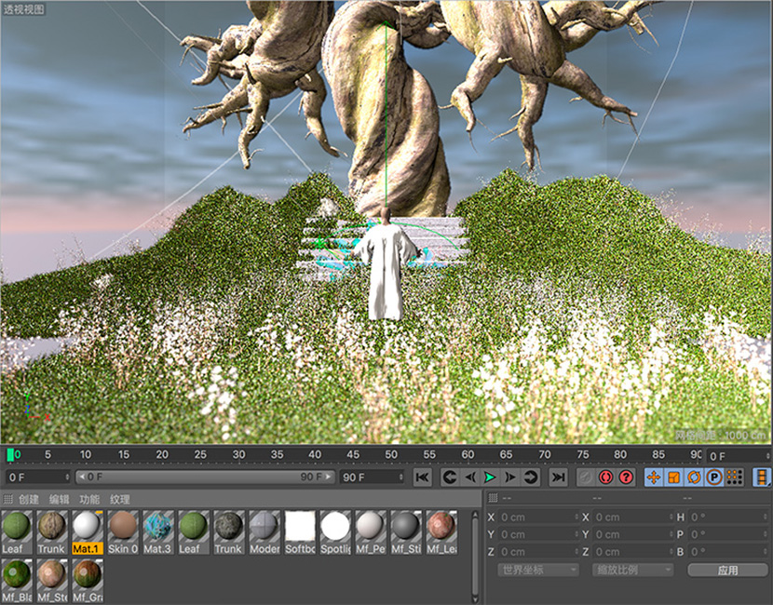This screenshot has height=605, width=773.
Task: Step back one frame
Action: point(469,477)
